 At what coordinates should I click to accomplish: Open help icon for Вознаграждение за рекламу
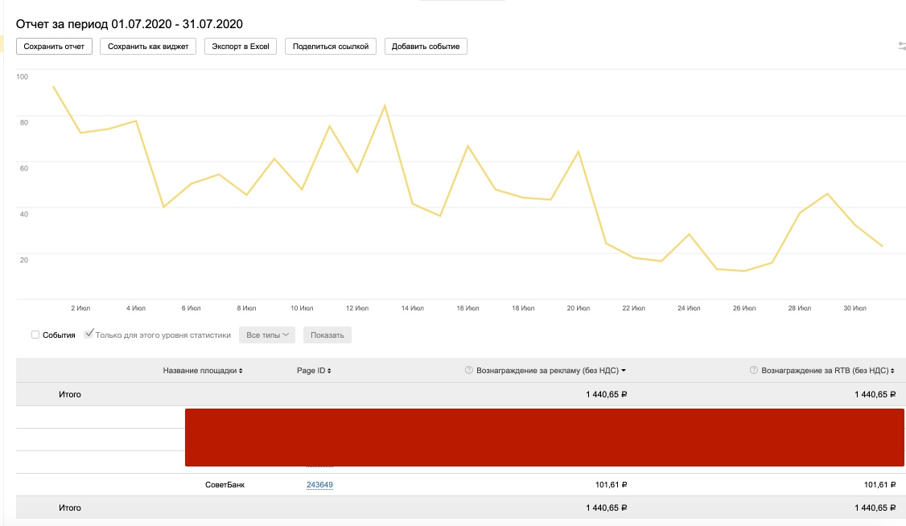pos(469,370)
